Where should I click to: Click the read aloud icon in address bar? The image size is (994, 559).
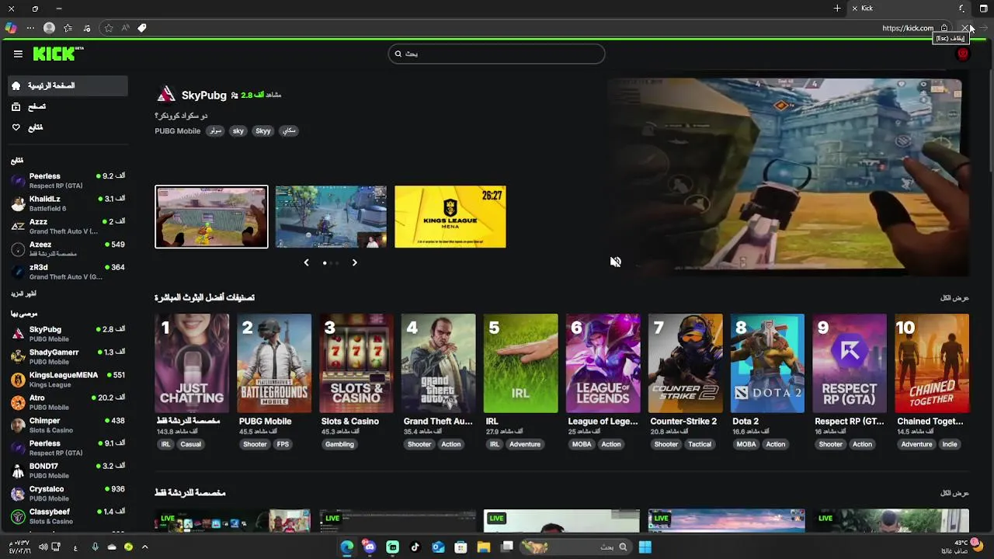(x=125, y=28)
